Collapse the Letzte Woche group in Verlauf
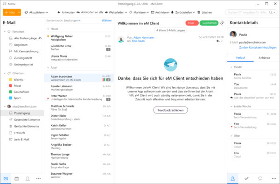The height and width of the screenshot is (184, 280). tap(231, 106)
